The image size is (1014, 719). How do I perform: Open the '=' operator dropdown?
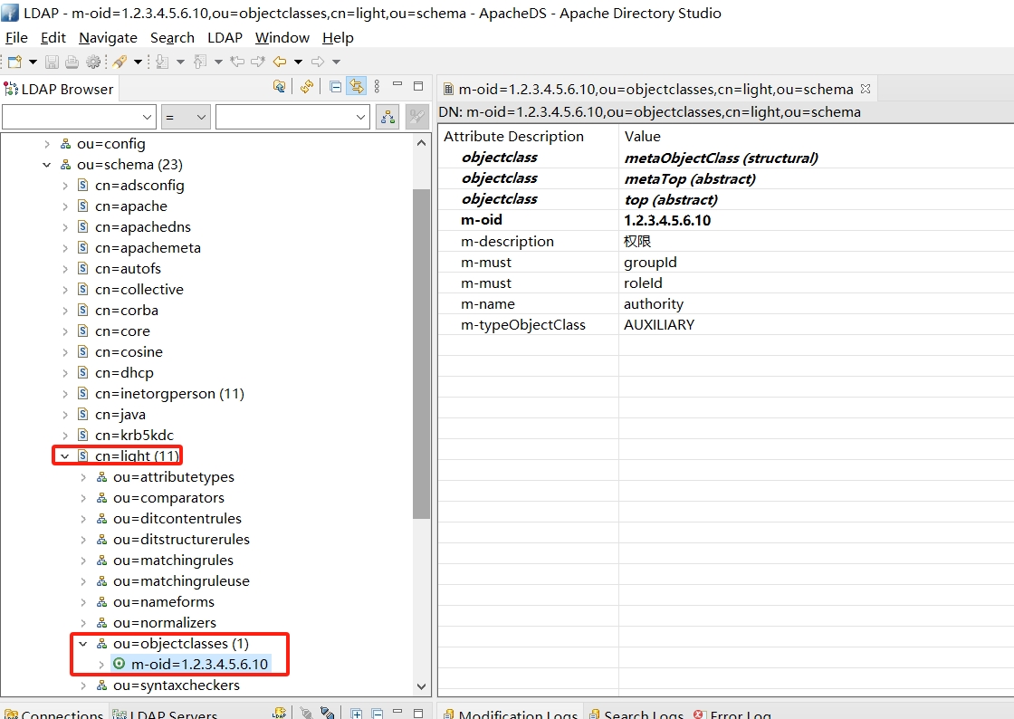click(201, 117)
